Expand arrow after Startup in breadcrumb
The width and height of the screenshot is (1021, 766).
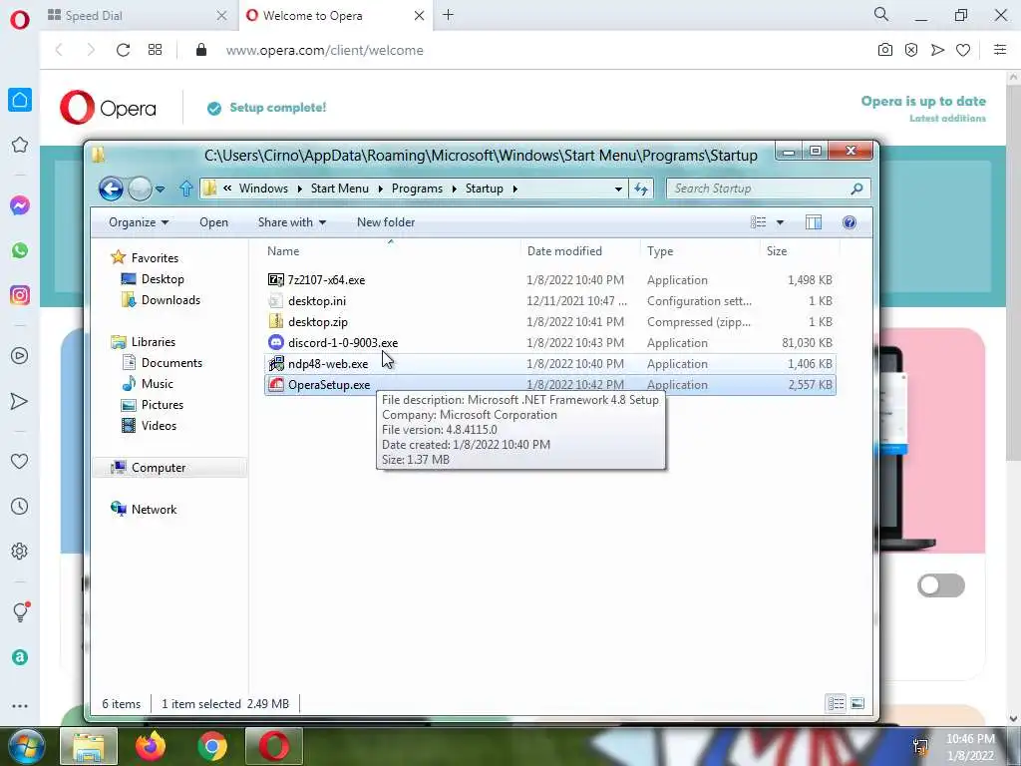pos(515,189)
